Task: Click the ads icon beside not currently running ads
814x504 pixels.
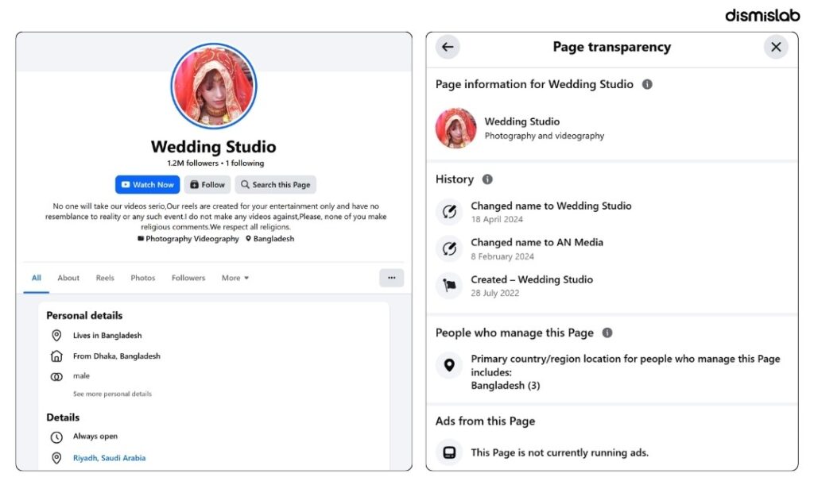Action: click(449, 452)
